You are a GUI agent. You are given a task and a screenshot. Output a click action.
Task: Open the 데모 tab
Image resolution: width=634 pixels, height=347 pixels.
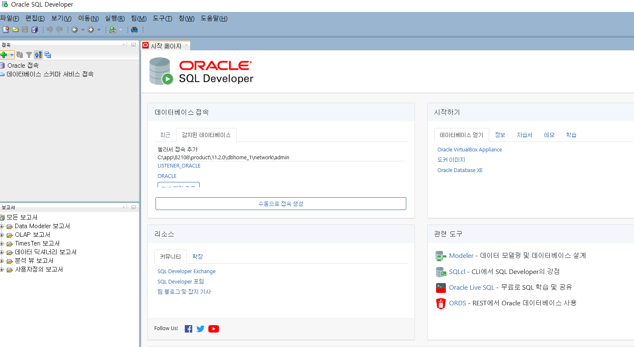click(549, 135)
